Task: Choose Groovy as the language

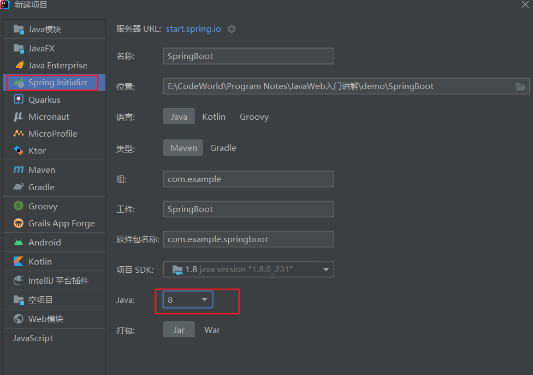Action: click(x=254, y=117)
